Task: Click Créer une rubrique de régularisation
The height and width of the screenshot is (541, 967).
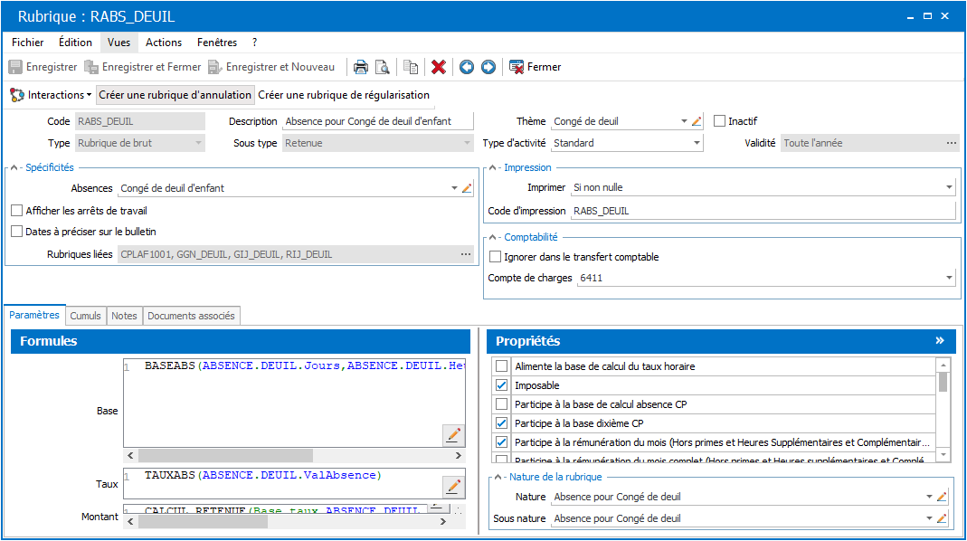Action: pos(344,95)
